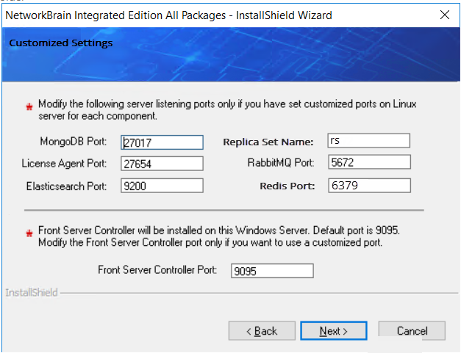The width and height of the screenshot is (461, 353).
Task: Click the Front Server Controller Port label
Action: [157, 269]
